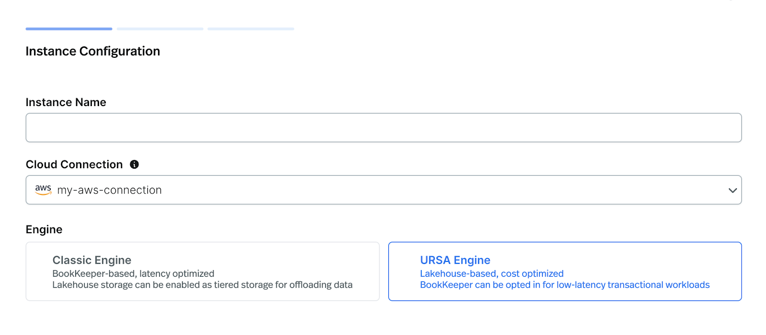The width and height of the screenshot is (766, 335).
Task: Click the info icon beside Cloud Connection
Action: (x=135, y=164)
